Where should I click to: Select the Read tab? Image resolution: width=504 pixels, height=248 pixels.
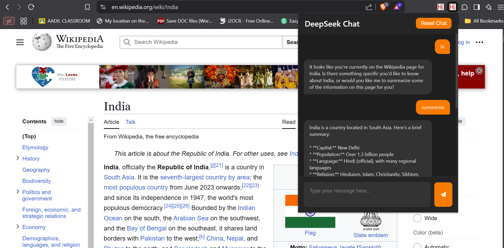point(289,122)
